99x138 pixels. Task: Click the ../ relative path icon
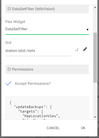click(77, 50)
